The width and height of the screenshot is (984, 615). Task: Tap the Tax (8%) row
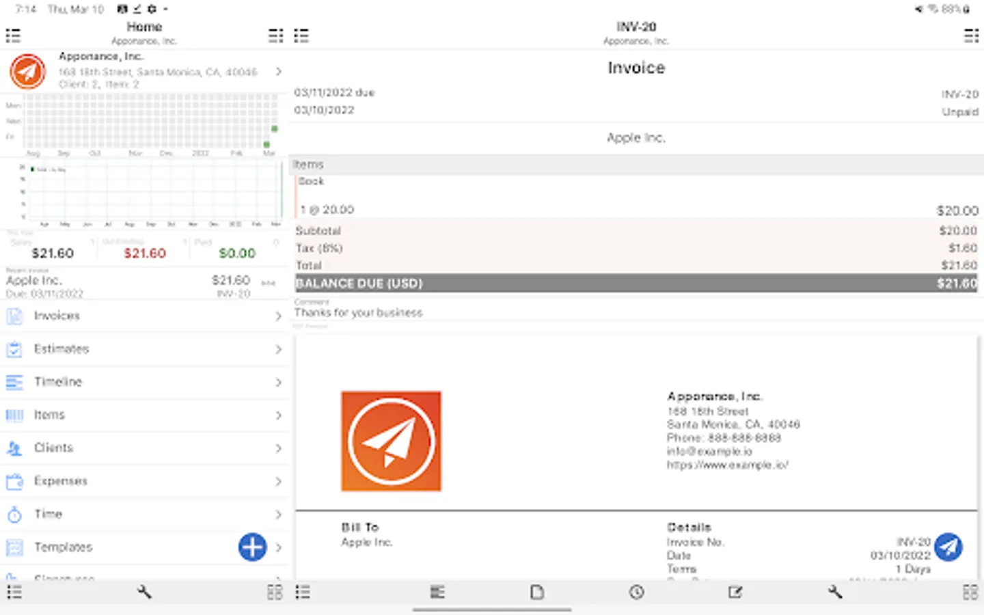coord(636,248)
